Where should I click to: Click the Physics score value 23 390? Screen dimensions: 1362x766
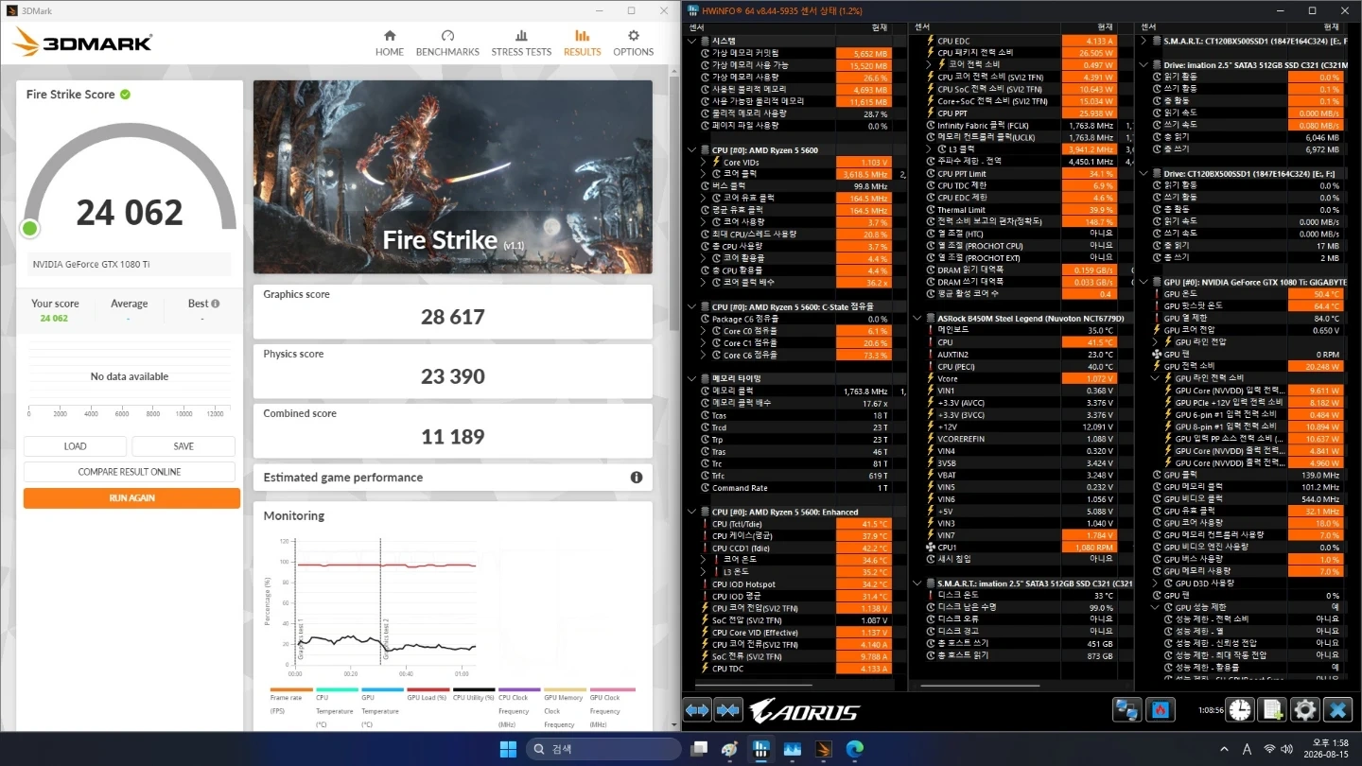tap(452, 376)
